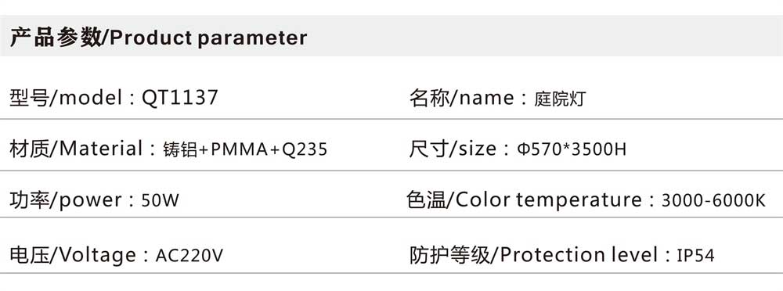Screen dimensions: 783x291
Task: Click the 型号/model label
Action: pos(66,97)
